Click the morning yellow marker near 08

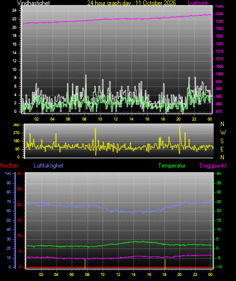pyautogui.click(x=85, y=264)
